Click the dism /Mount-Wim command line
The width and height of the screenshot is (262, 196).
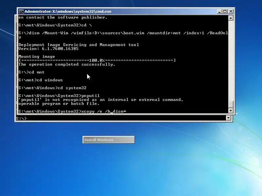[x=123, y=35]
